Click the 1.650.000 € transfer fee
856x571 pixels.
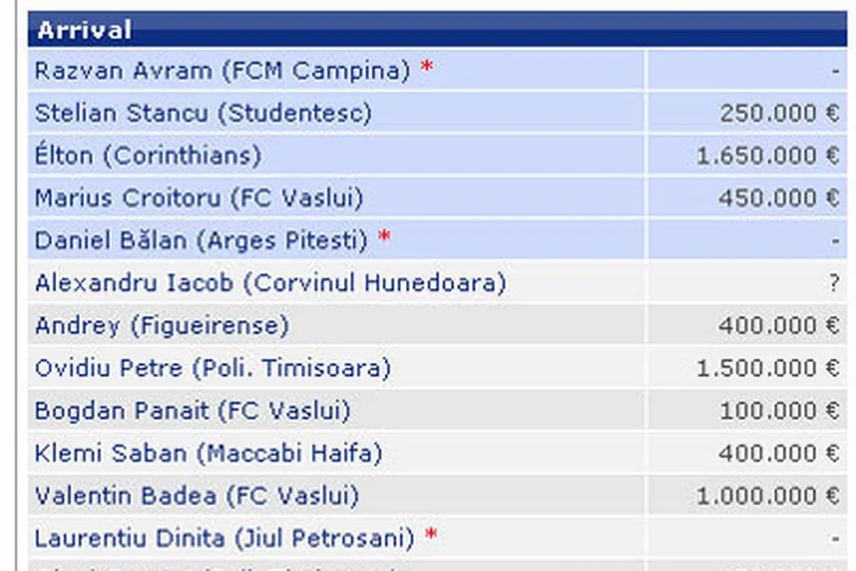click(767, 156)
